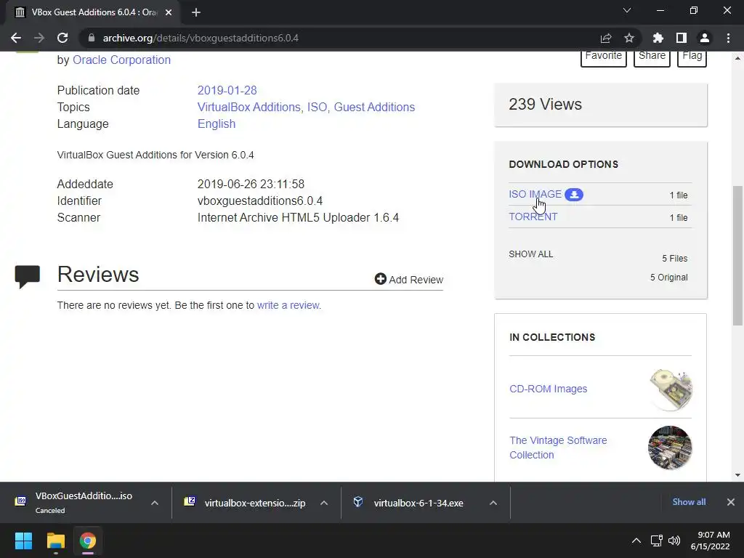
Task: Click the write a review link
Action: pos(288,306)
